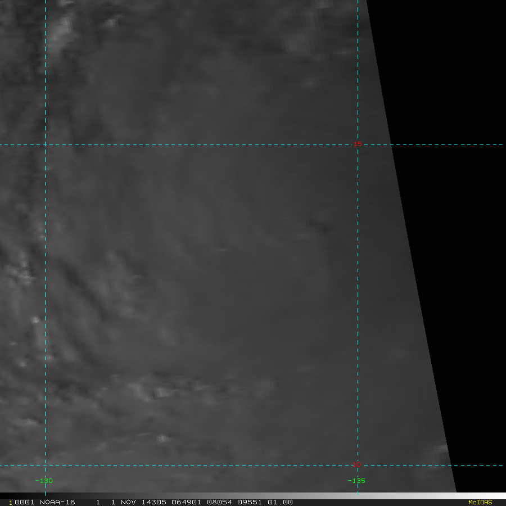The width and height of the screenshot is (506, 506).
Task: Click grid intersection of 15 latitude and -135 longitude
Action: click(x=358, y=145)
